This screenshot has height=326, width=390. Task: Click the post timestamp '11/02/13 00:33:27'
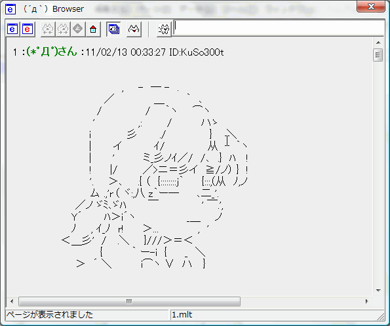tap(126, 52)
